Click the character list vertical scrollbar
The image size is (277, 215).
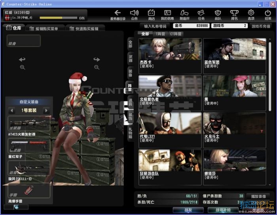coord(270,77)
